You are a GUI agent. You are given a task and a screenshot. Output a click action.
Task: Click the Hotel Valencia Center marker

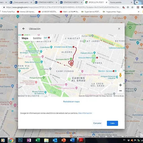point(76,88)
